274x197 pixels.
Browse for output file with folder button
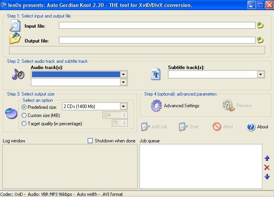260,40
